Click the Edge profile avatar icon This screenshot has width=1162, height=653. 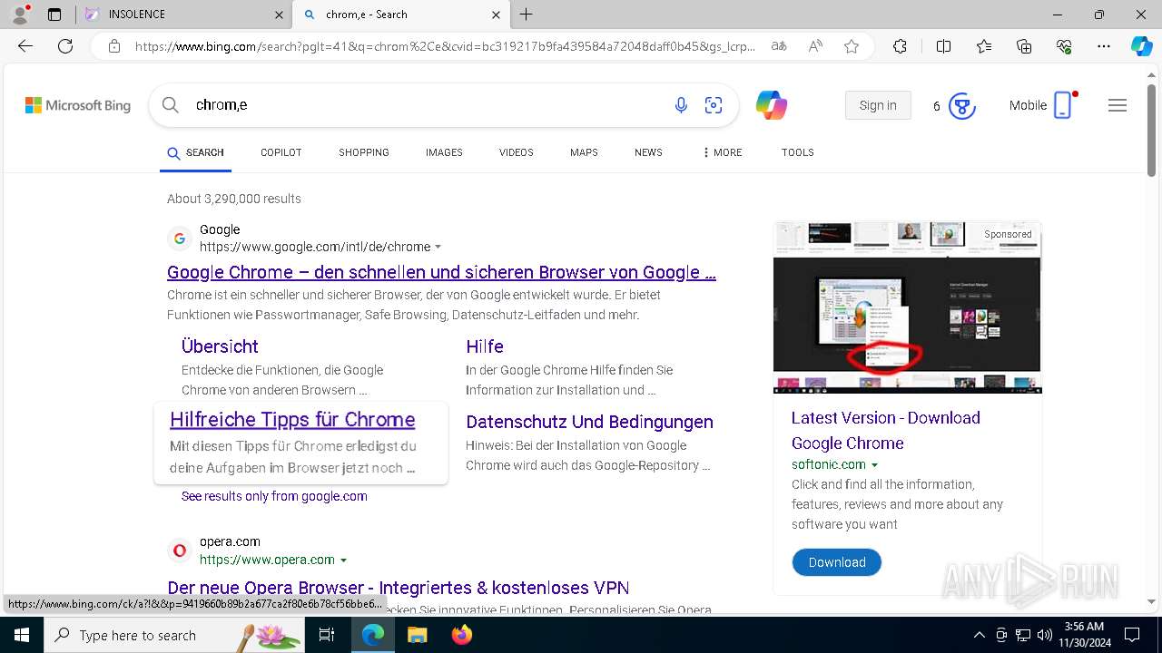[20, 15]
